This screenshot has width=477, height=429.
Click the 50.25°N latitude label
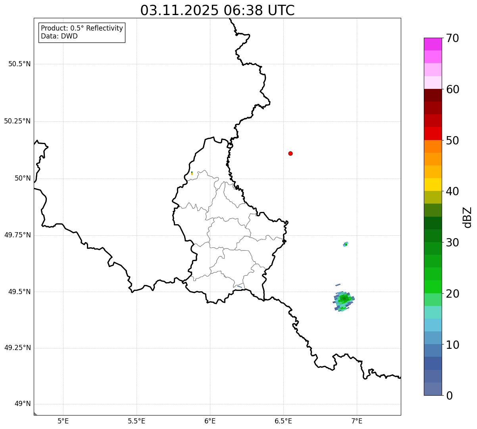click(17, 121)
